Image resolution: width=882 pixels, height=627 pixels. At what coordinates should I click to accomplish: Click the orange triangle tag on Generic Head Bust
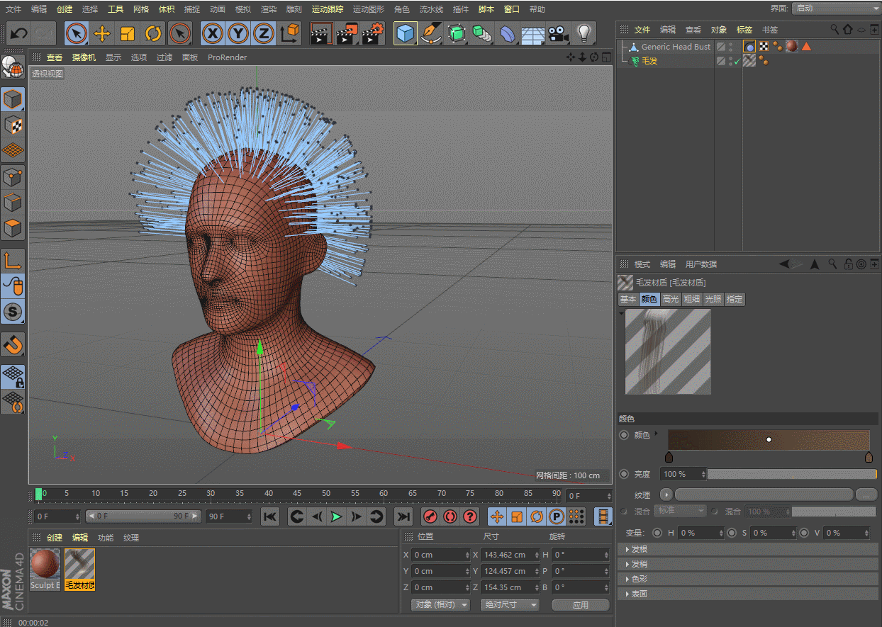pos(806,47)
